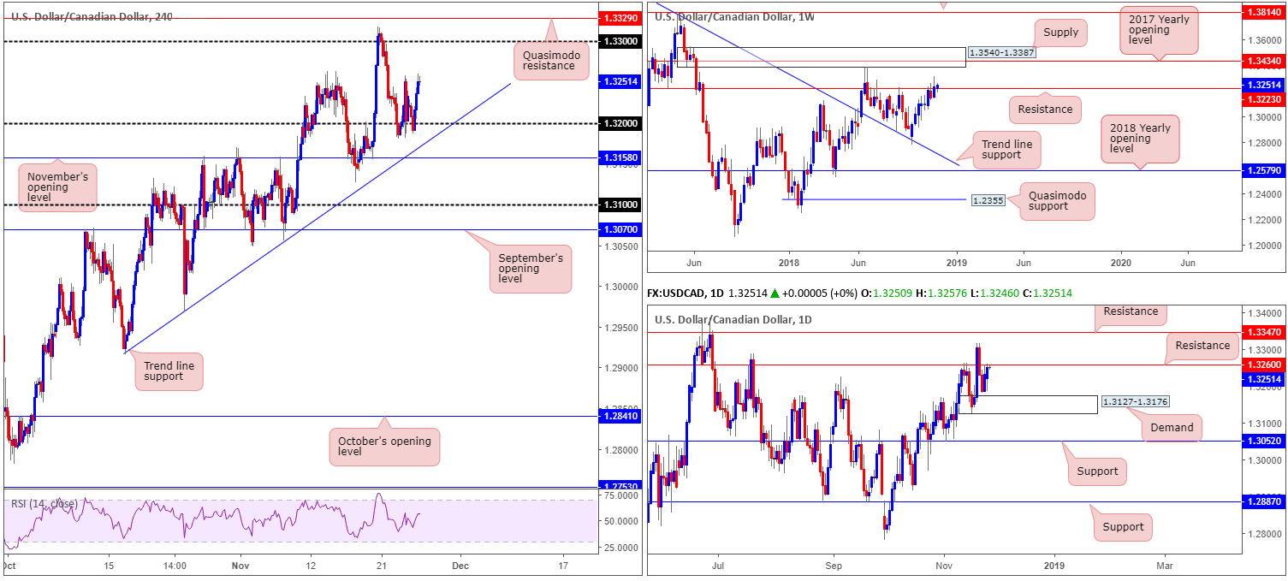Select the Quasimodo support callout

[x=1058, y=201]
